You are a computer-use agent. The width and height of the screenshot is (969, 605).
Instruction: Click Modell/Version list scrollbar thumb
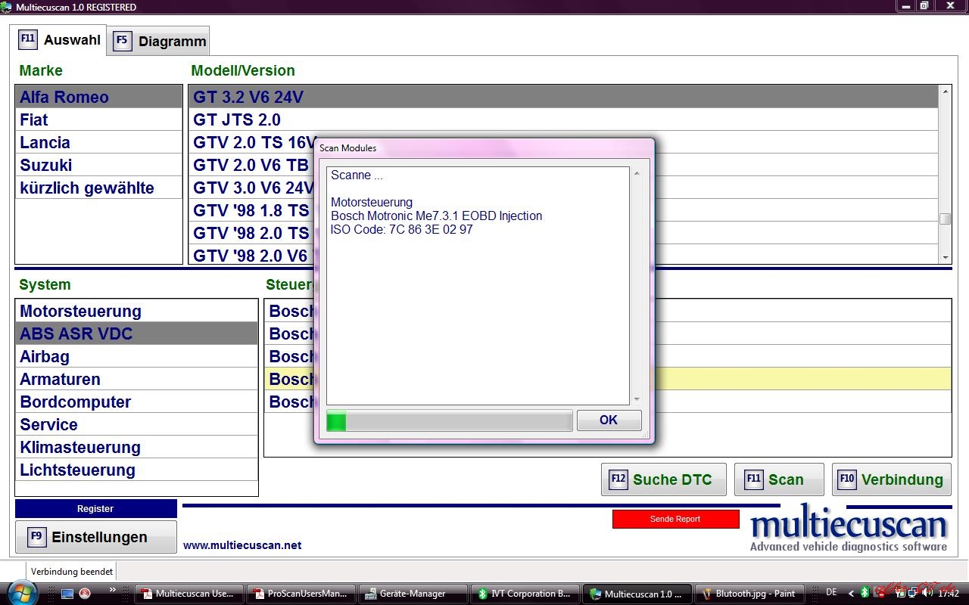[x=945, y=219]
